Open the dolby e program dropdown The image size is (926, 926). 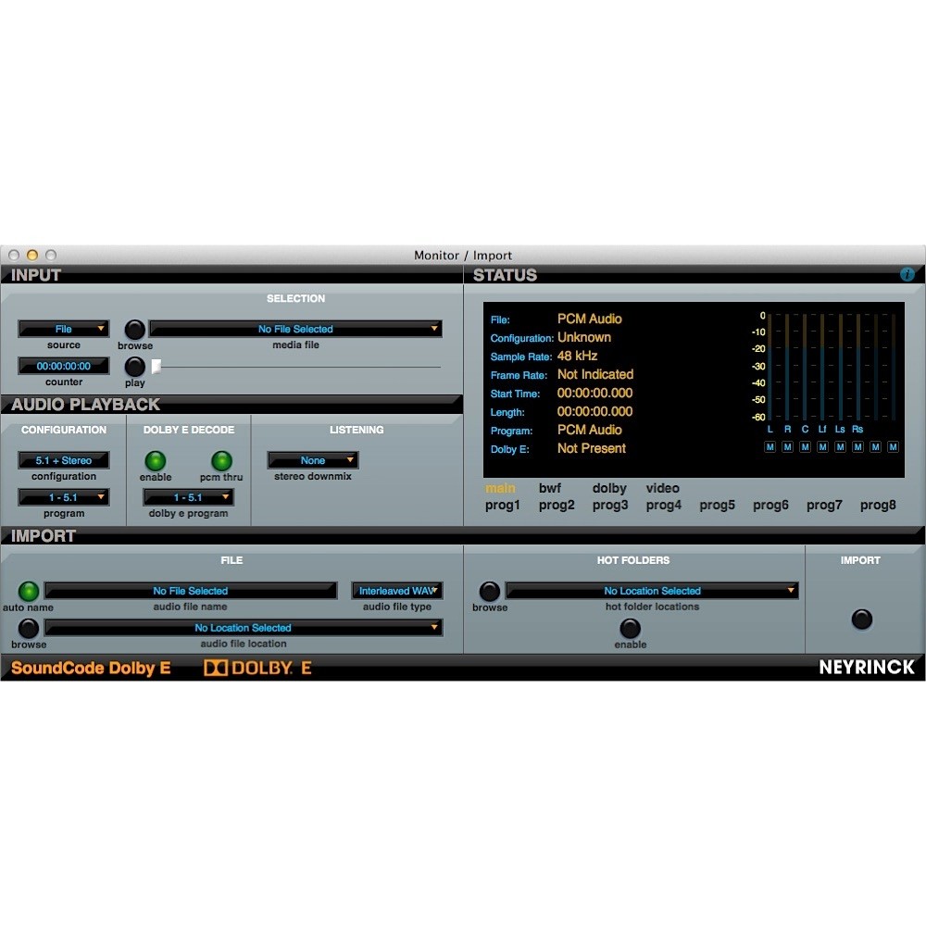click(188, 497)
